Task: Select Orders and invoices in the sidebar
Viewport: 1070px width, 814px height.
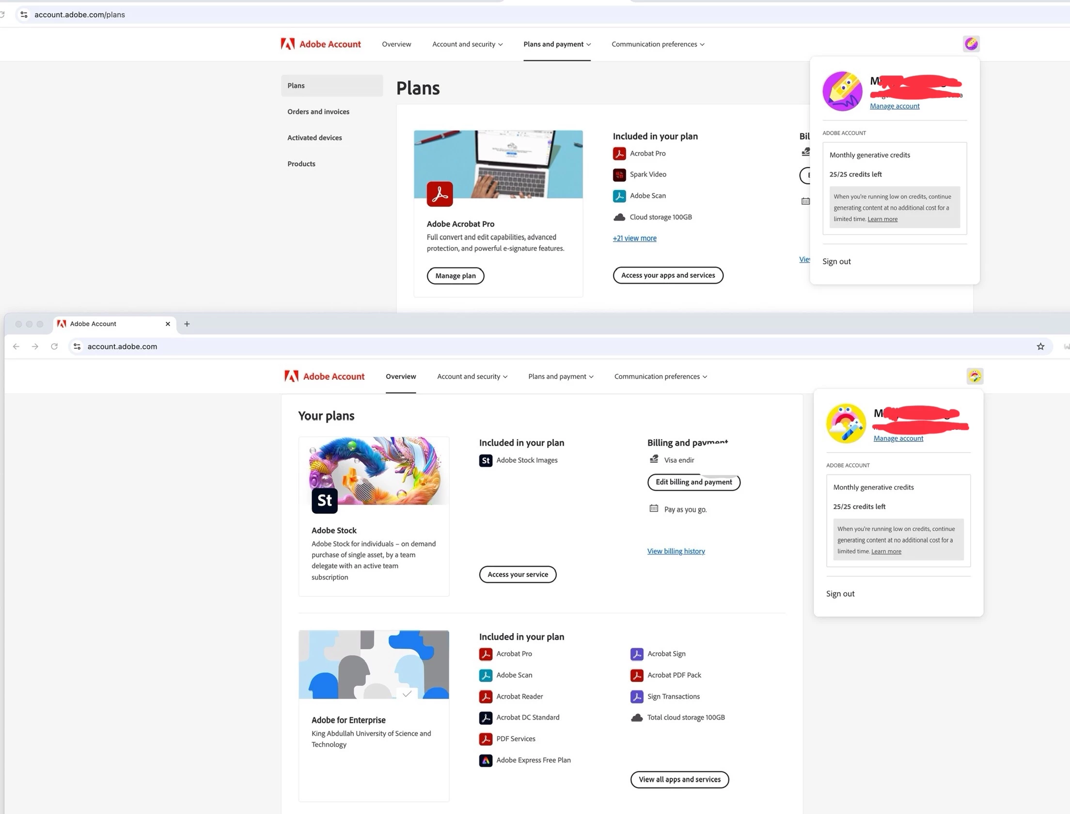Action: (318, 111)
